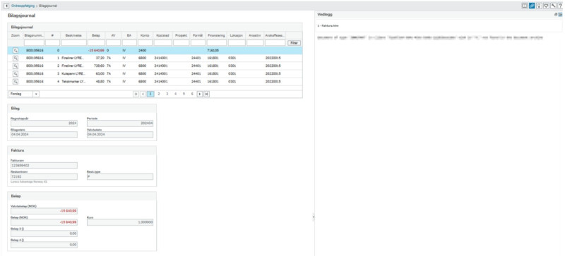Sort by the Koststed column header
The image size is (565, 256).
pos(162,35)
